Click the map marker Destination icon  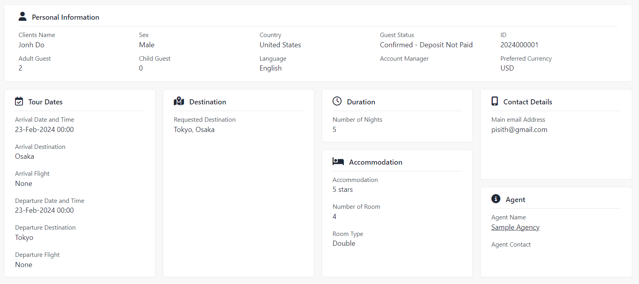179,102
